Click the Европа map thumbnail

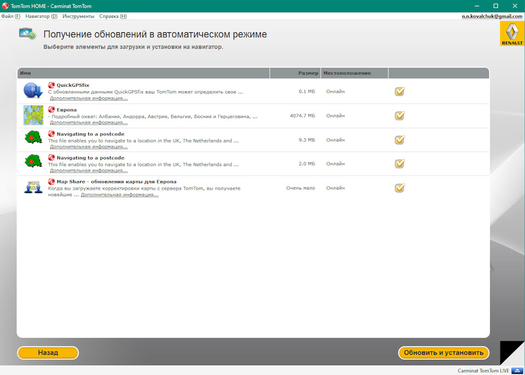click(x=33, y=115)
